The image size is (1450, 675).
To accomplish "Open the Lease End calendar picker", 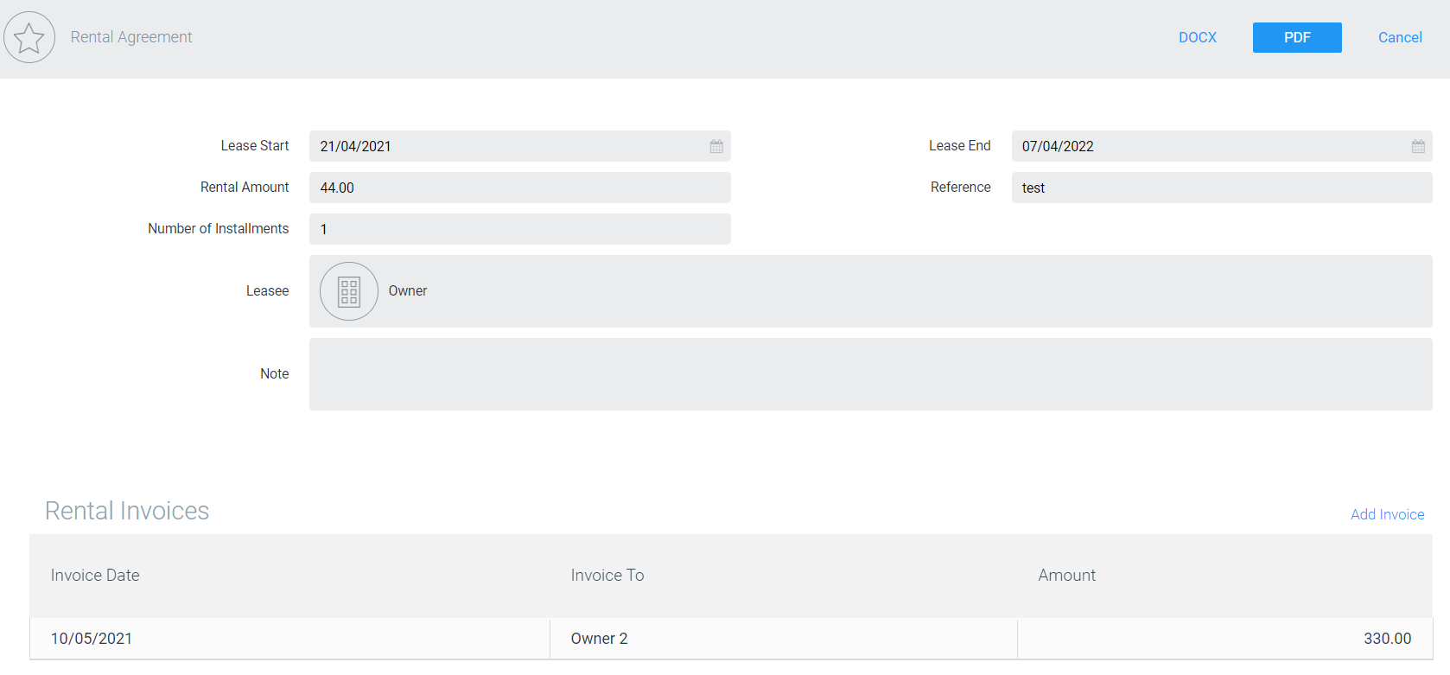I will [x=1418, y=146].
